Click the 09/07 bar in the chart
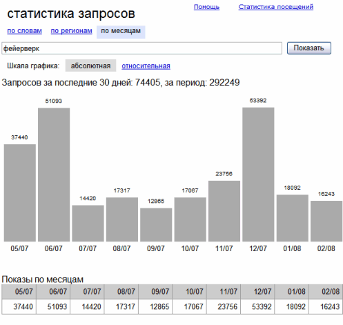The height and width of the screenshot is (325, 343). pos(156,225)
